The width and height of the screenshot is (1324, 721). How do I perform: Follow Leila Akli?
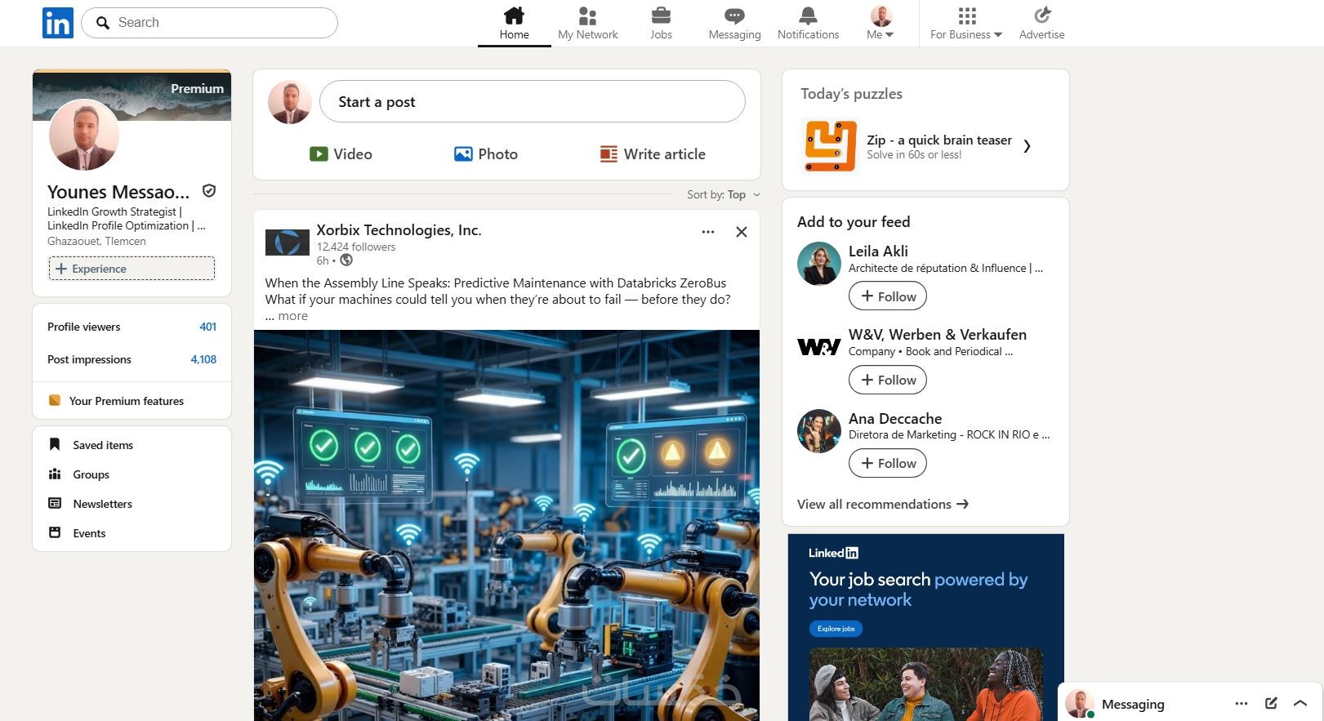[x=888, y=296]
